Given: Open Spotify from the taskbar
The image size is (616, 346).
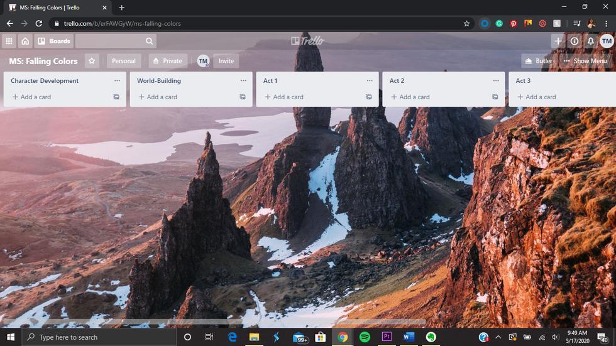Looking at the screenshot, I should (365, 337).
